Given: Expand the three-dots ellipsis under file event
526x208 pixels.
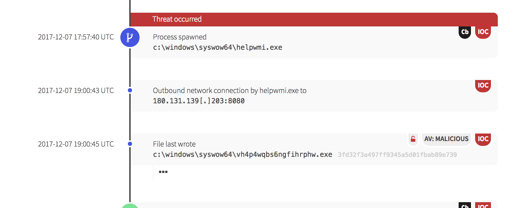Looking at the screenshot, I should 163,172.
